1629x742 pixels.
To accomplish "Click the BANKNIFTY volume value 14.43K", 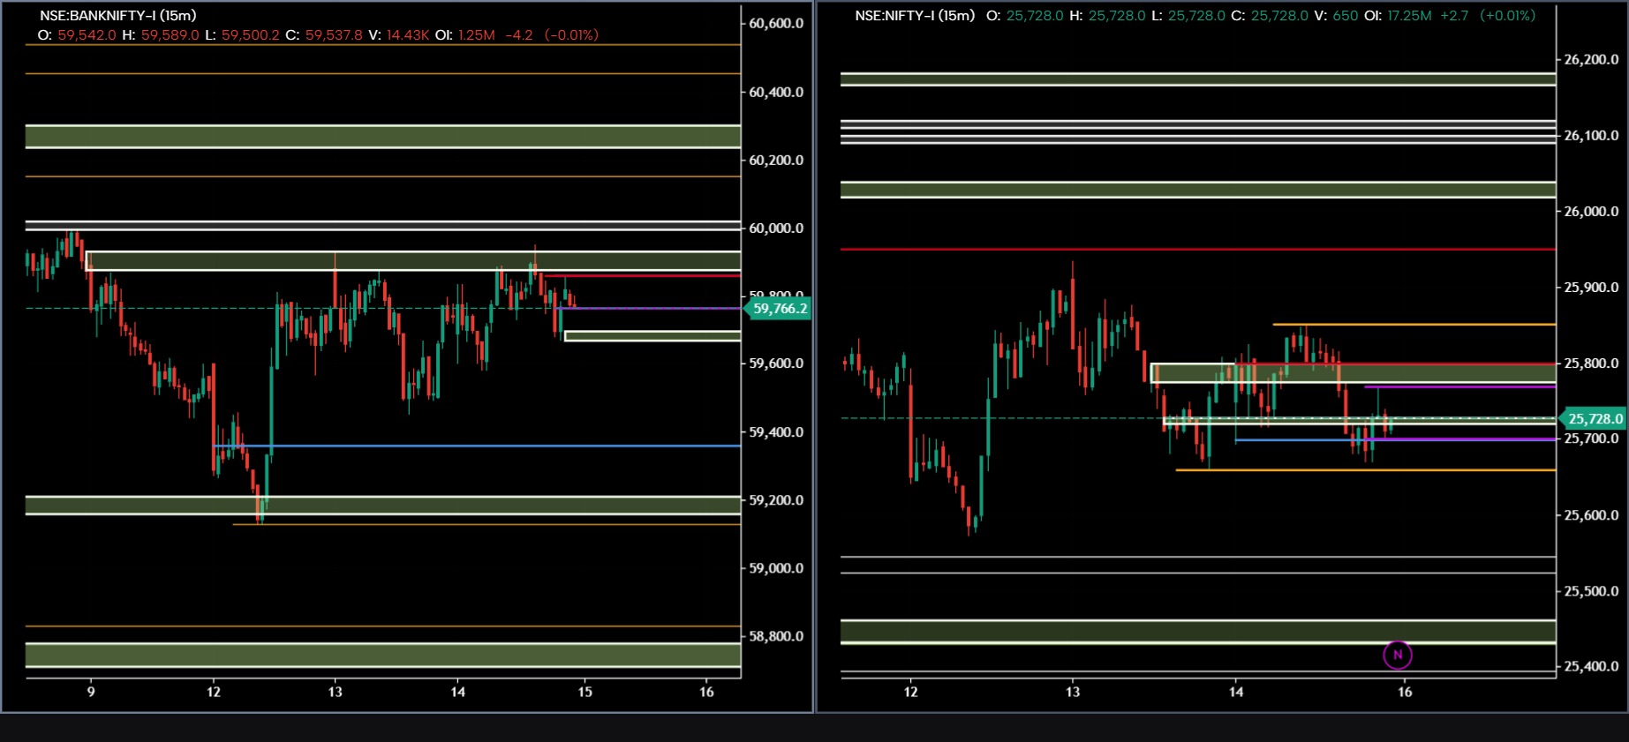I will coord(408,35).
